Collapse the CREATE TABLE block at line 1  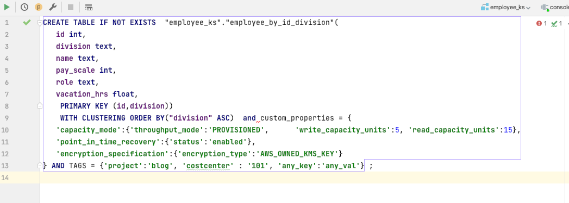(40, 22)
